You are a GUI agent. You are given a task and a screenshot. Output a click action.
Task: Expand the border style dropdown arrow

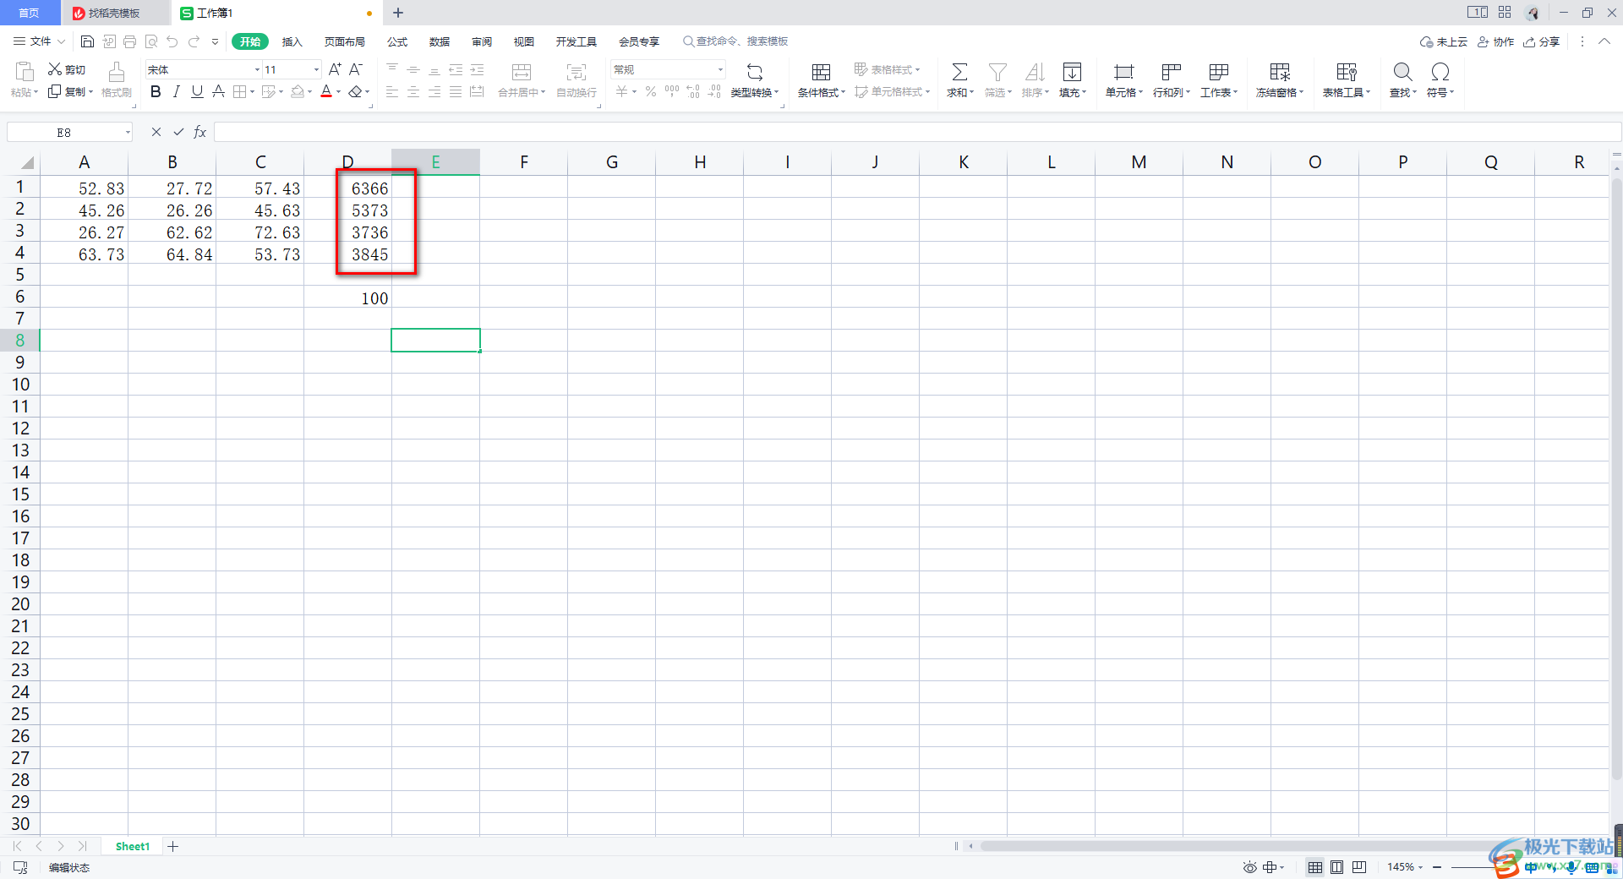[252, 91]
